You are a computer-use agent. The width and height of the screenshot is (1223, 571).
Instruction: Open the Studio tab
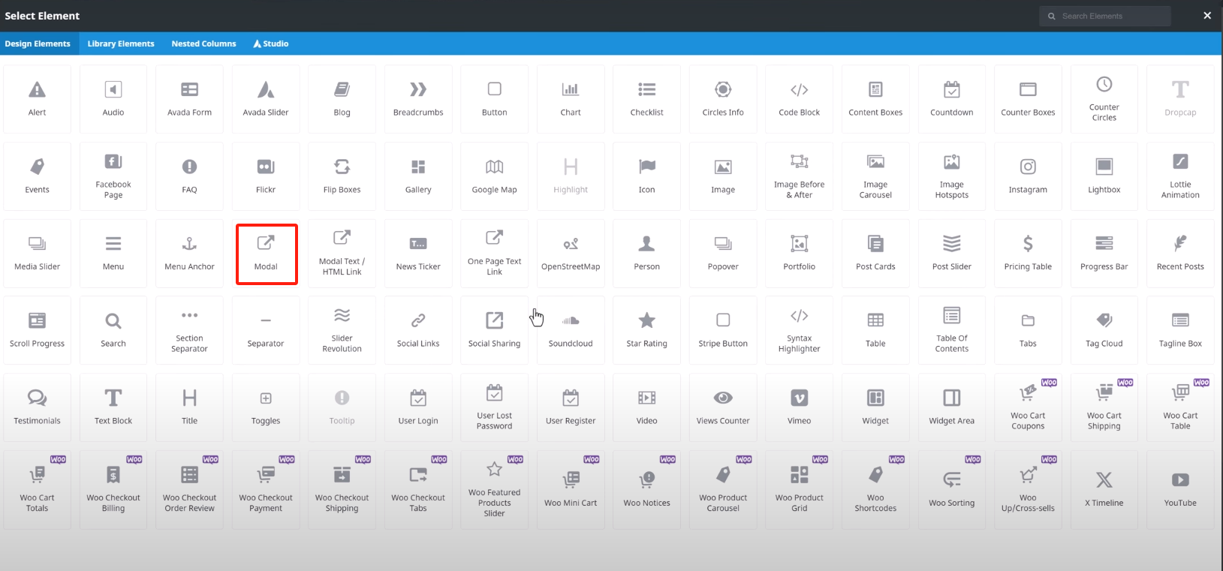[x=271, y=44]
